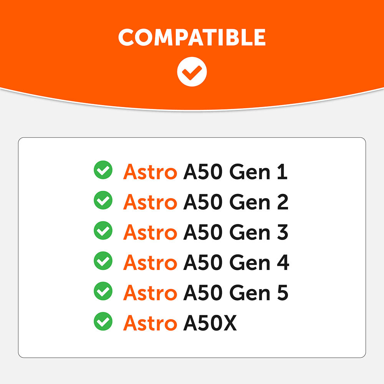
Task: Click the orange word Astro in Gen 1 row
Action: (x=150, y=172)
